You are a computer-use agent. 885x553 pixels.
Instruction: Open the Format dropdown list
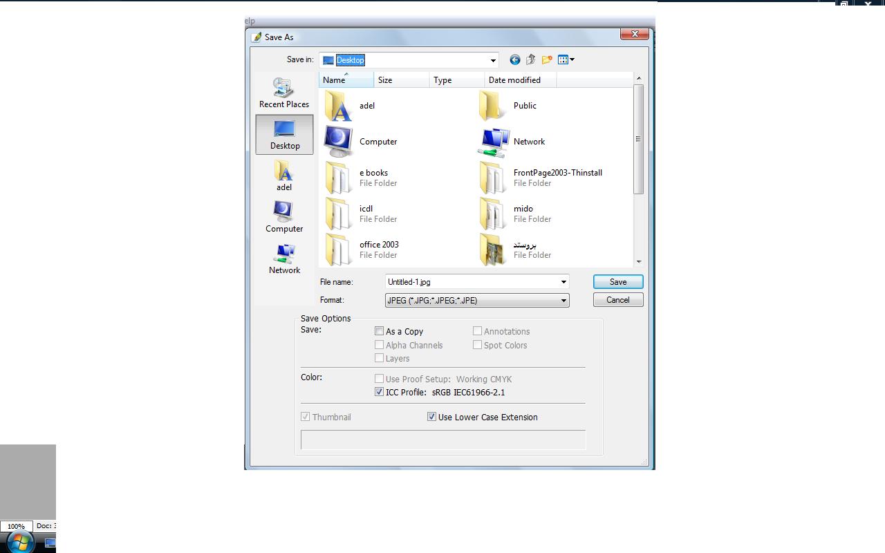click(563, 300)
